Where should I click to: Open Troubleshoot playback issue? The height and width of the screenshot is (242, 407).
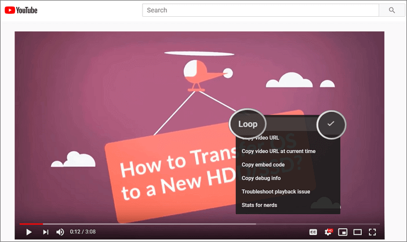pos(276,191)
